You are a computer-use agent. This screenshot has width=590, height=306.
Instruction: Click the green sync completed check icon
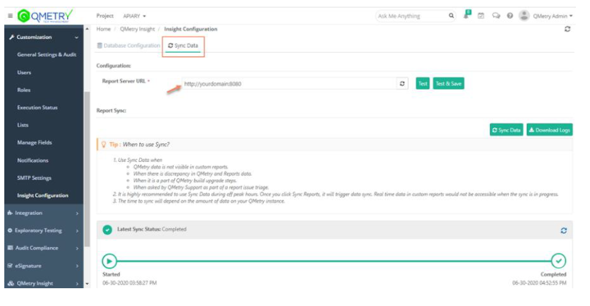pyautogui.click(x=107, y=229)
